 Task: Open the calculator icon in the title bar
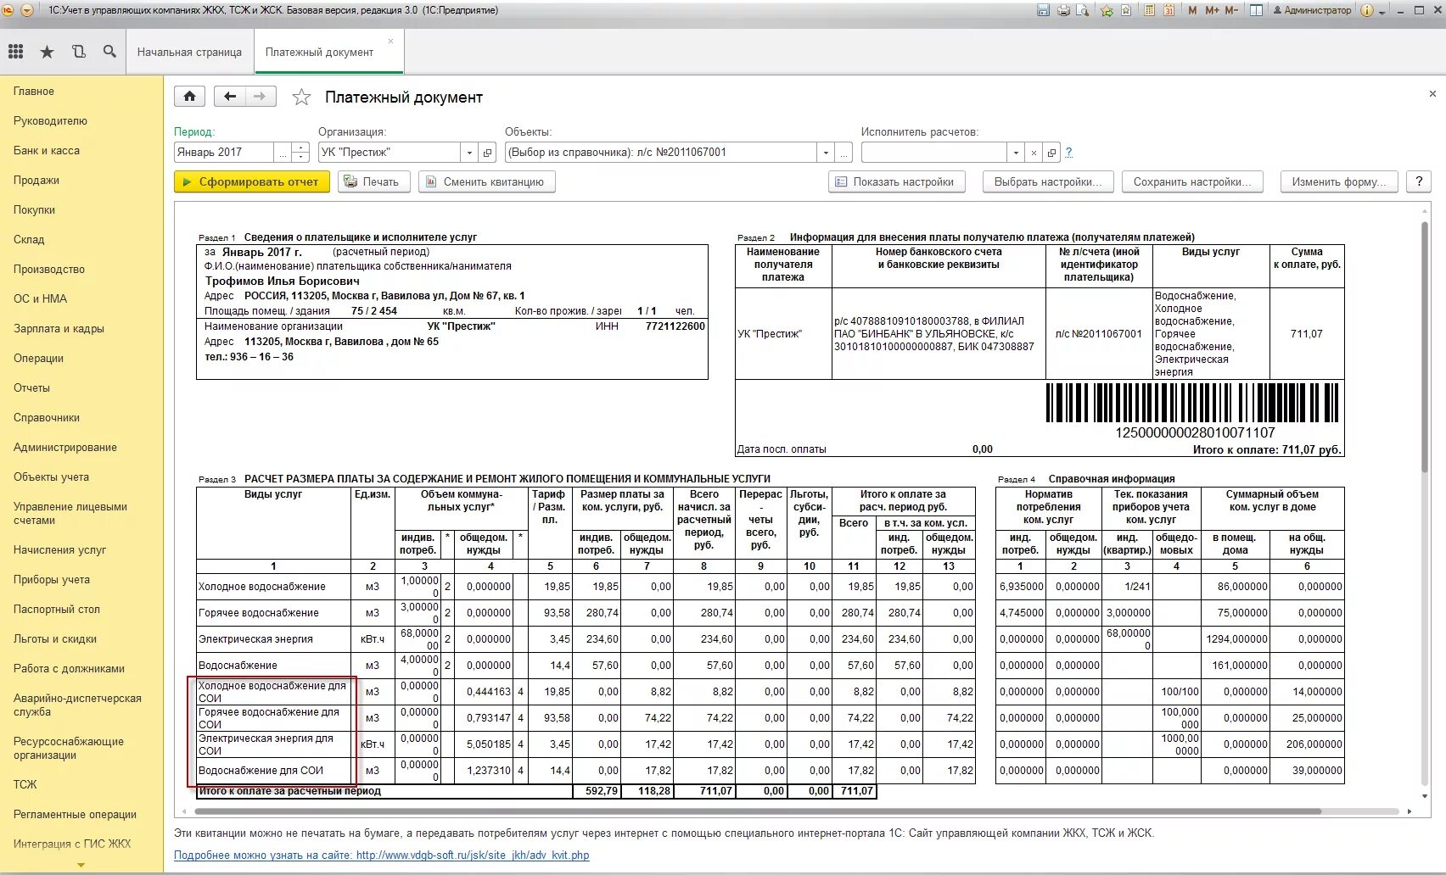1150,10
